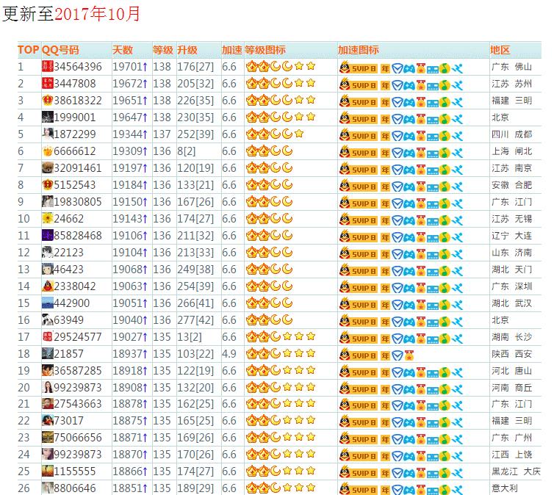Open QQ number 6666612
Image resolution: width=554 pixels, height=495 pixels.
click(x=75, y=151)
